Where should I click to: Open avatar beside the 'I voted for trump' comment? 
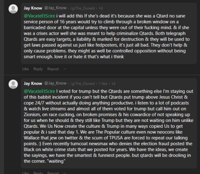[x=13, y=84]
